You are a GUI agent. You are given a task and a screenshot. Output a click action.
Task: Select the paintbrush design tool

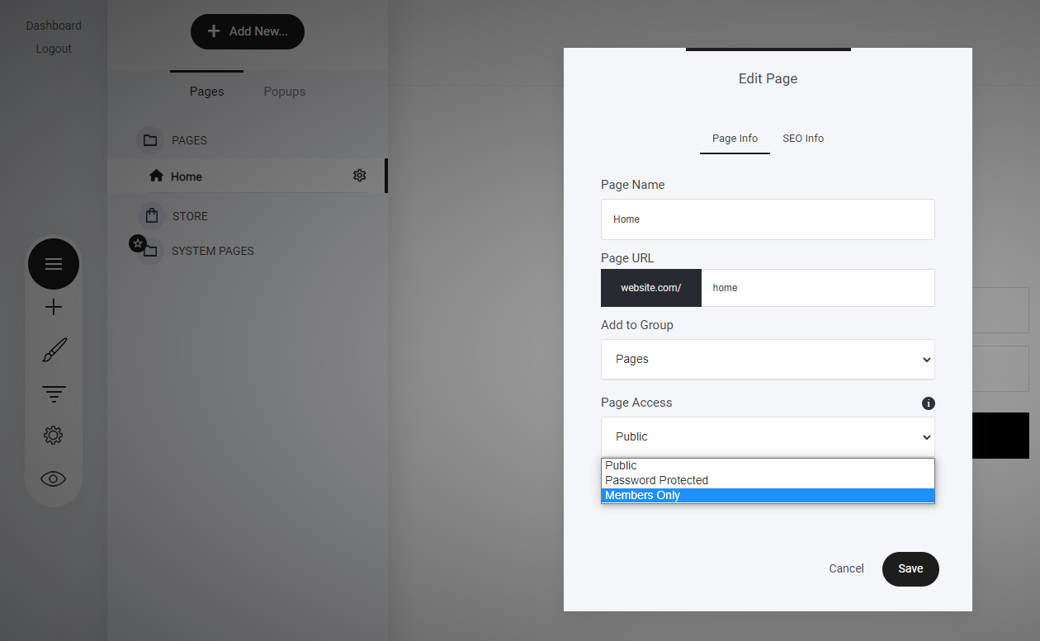[x=54, y=350]
